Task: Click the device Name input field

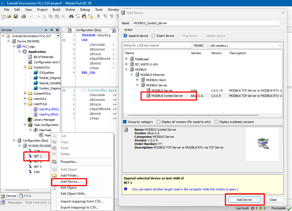Action: click(x=206, y=23)
